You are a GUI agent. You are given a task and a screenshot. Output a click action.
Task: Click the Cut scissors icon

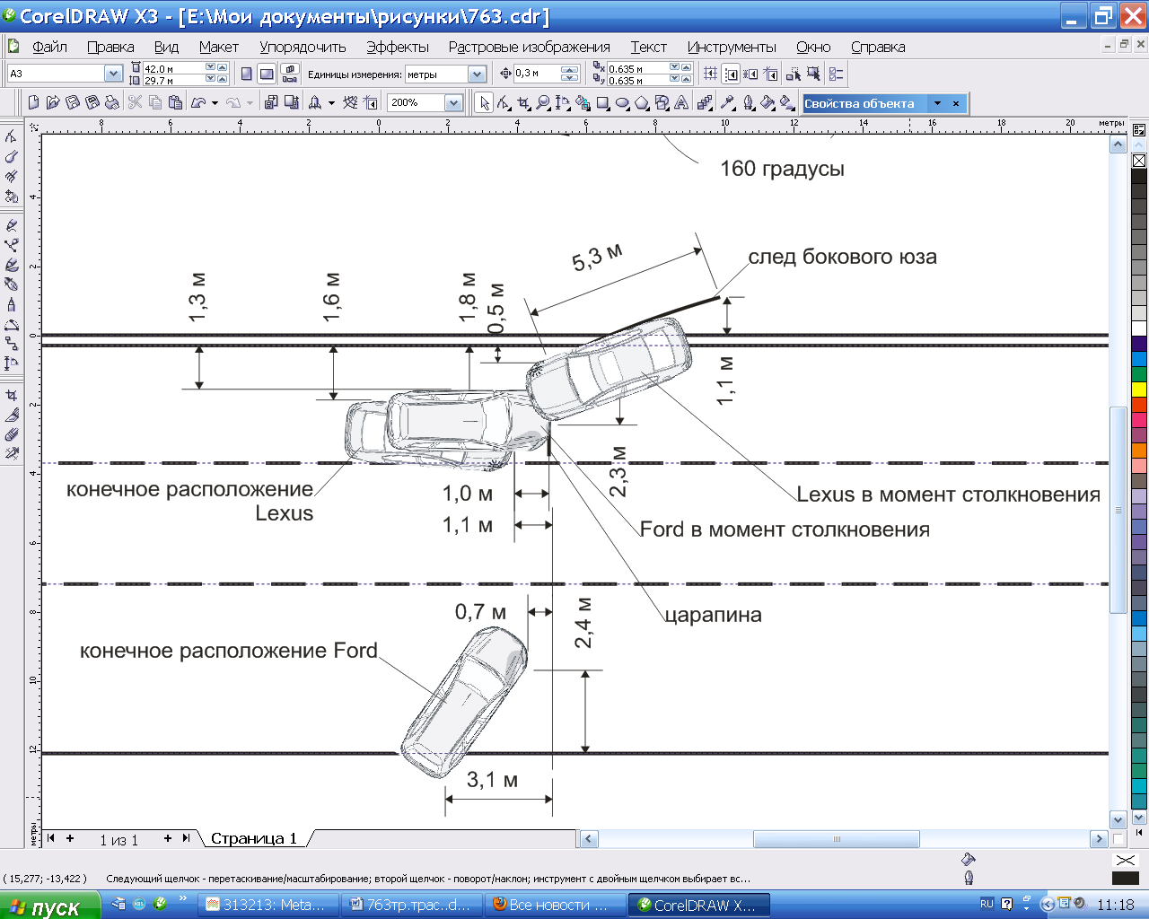135,102
